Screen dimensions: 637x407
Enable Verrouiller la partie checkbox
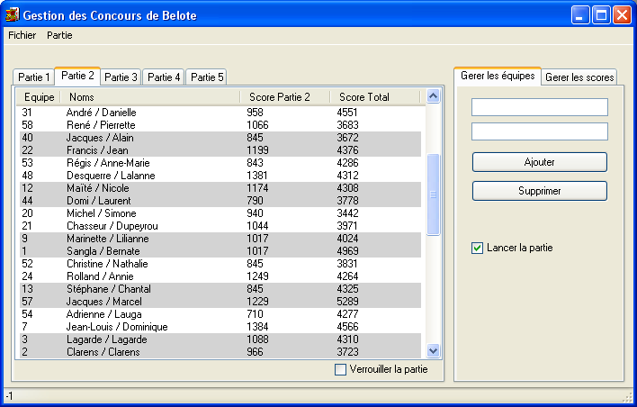coord(340,369)
